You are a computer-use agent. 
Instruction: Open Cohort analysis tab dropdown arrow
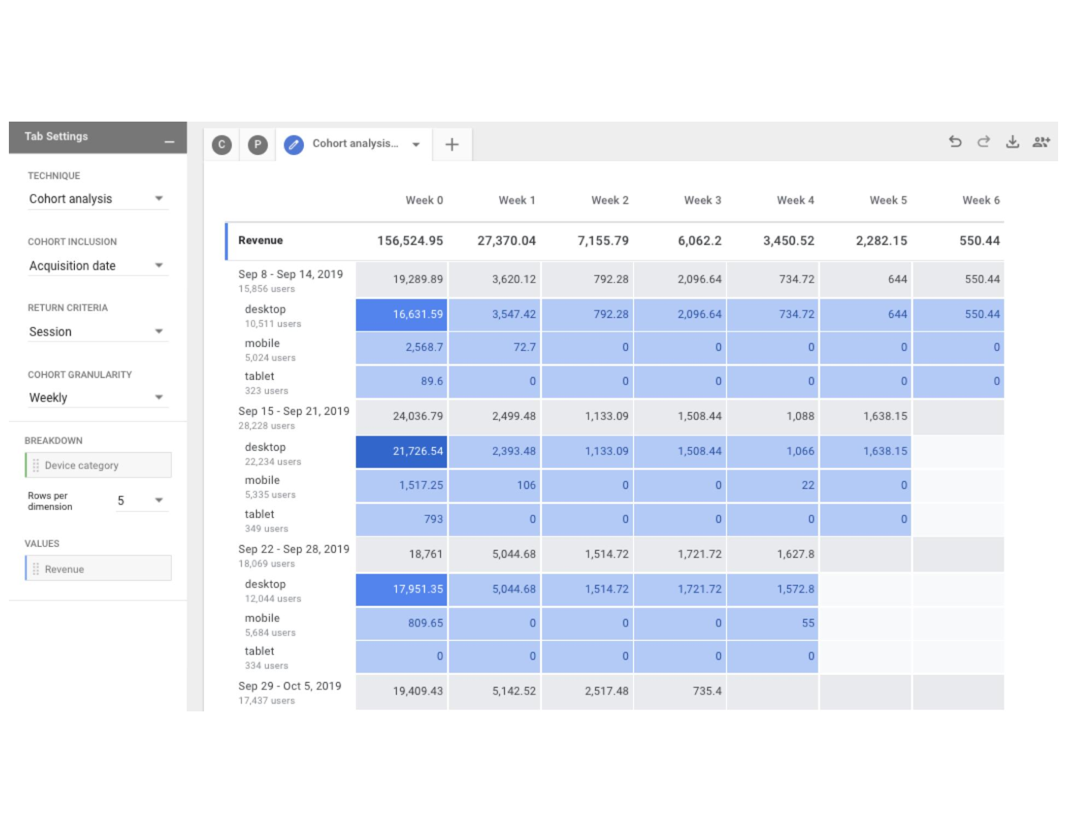click(x=416, y=144)
